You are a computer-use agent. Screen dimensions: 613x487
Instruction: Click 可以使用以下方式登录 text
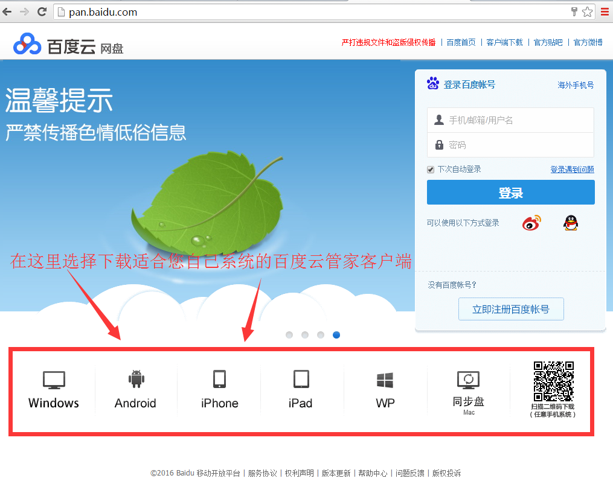tap(463, 223)
